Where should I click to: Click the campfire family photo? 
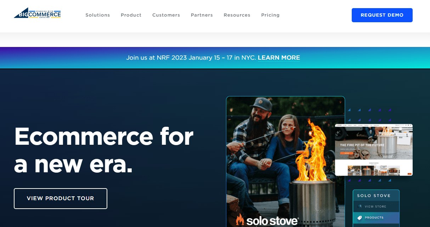285,161
